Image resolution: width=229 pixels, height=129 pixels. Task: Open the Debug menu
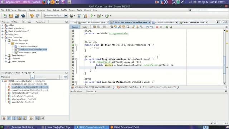56,10
